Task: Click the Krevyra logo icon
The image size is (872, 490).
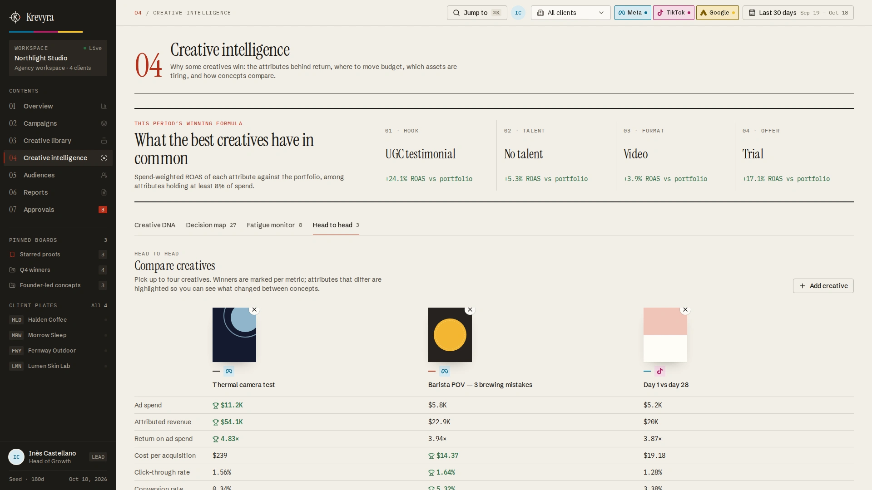Action: coord(15,17)
